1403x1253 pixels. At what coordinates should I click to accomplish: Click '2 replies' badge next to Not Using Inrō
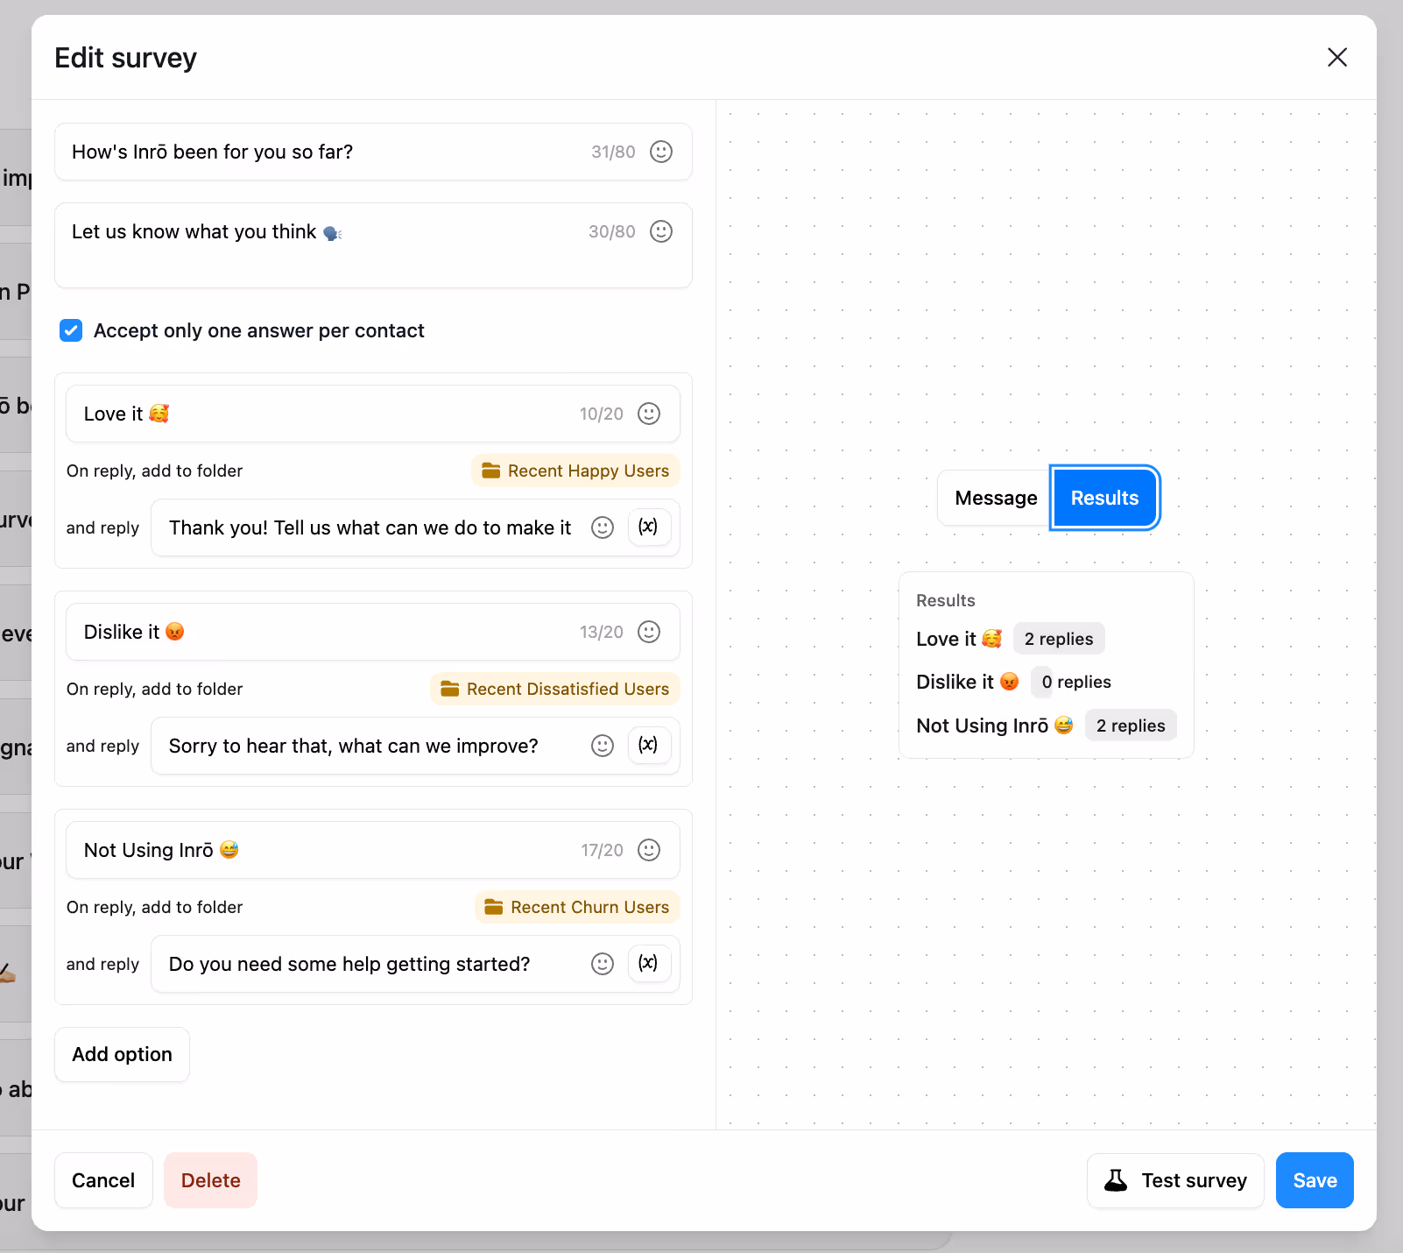click(1131, 726)
